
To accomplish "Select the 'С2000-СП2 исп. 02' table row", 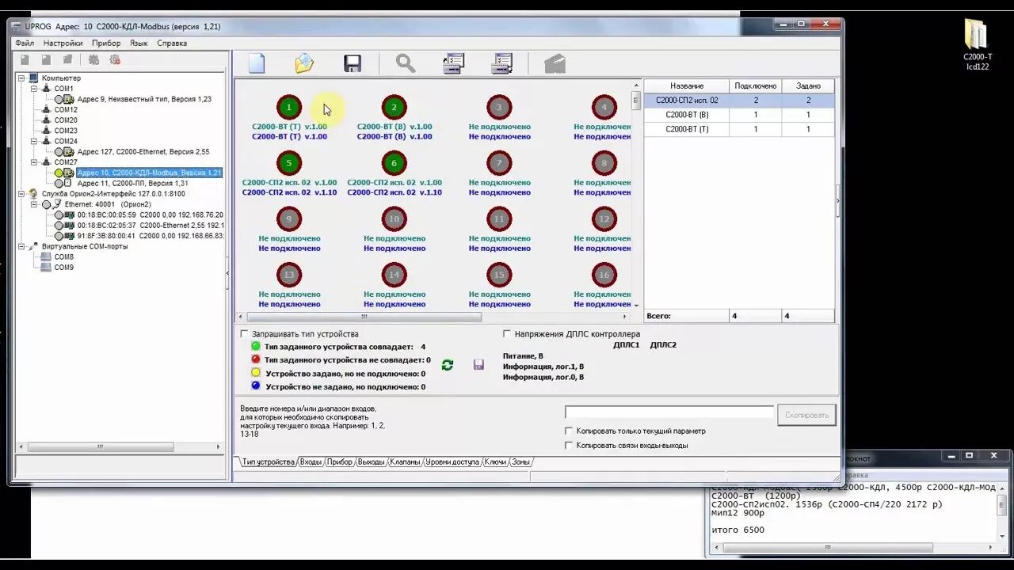I will 739,101.
